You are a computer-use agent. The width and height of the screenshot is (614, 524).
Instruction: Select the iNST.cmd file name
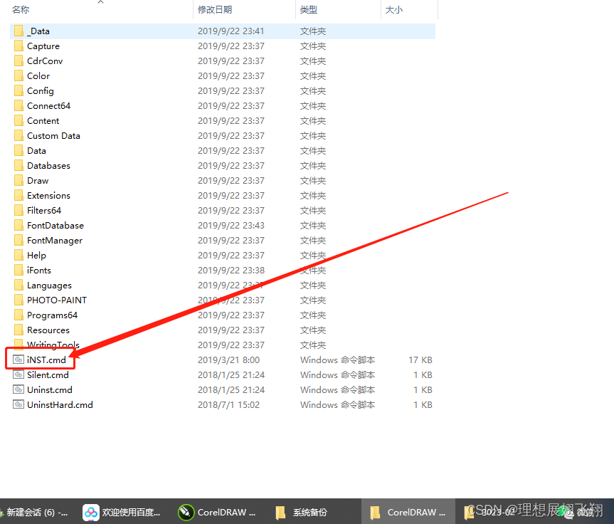click(x=46, y=360)
